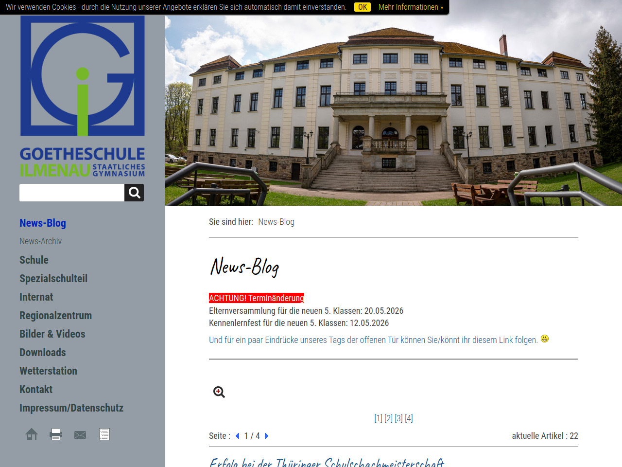Click the search magnifier button
Screen dimensions: 622x467
point(134,193)
